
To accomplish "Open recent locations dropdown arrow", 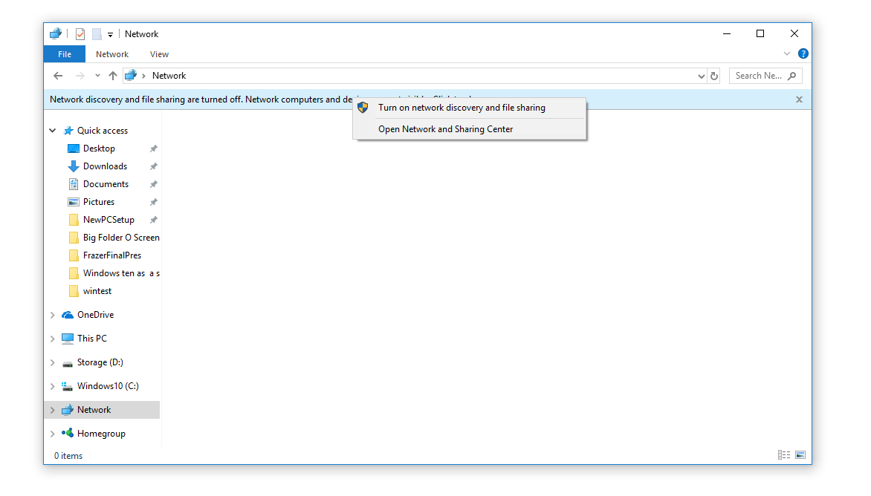I will 97,76.
